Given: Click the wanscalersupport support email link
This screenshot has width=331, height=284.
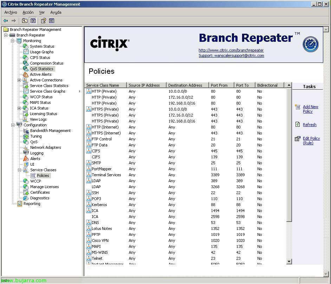Looking at the screenshot, I should tap(231, 55).
